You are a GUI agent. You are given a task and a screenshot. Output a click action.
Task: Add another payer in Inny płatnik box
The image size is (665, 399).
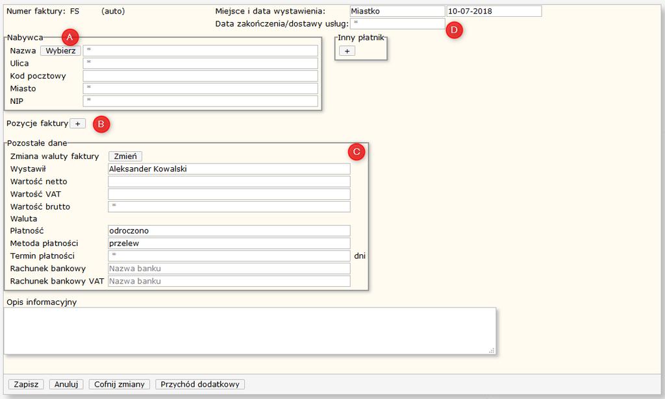point(347,51)
